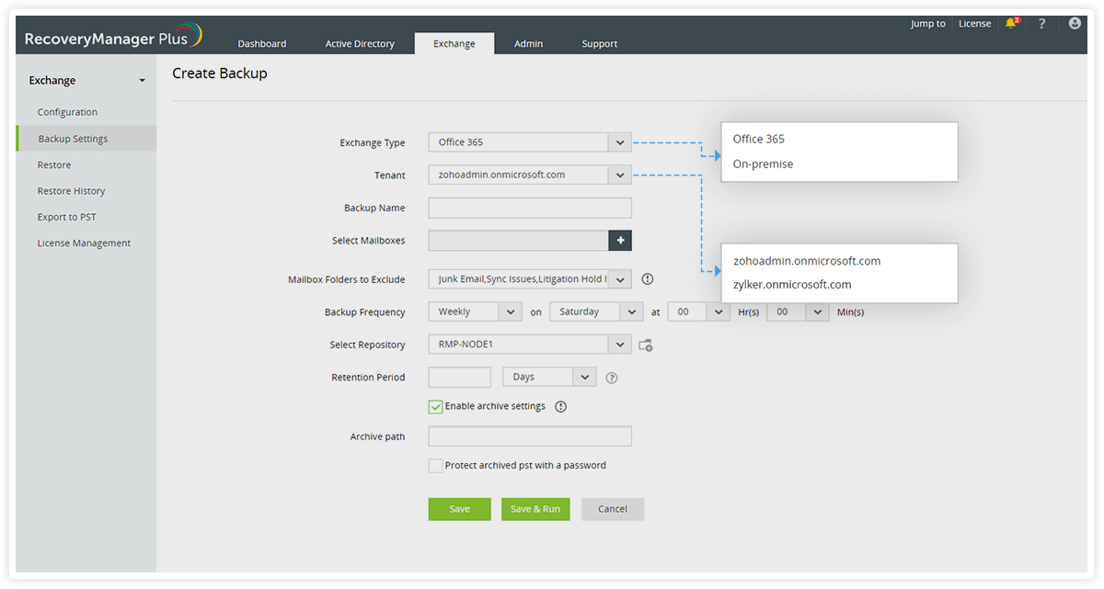Expand the Exchange Type dropdown
The width and height of the screenshot is (1104, 589).
click(619, 142)
